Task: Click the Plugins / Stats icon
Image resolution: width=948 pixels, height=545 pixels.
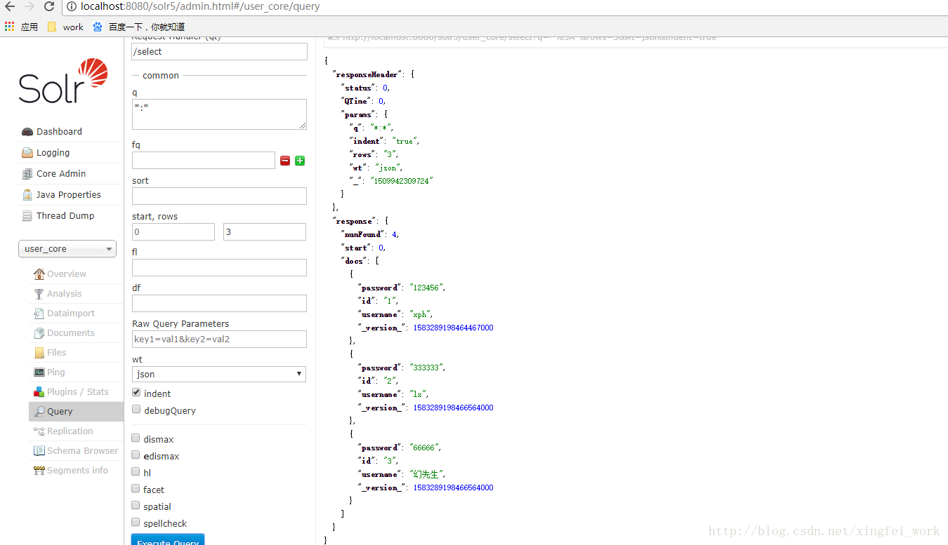Action: tap(39, 392)
